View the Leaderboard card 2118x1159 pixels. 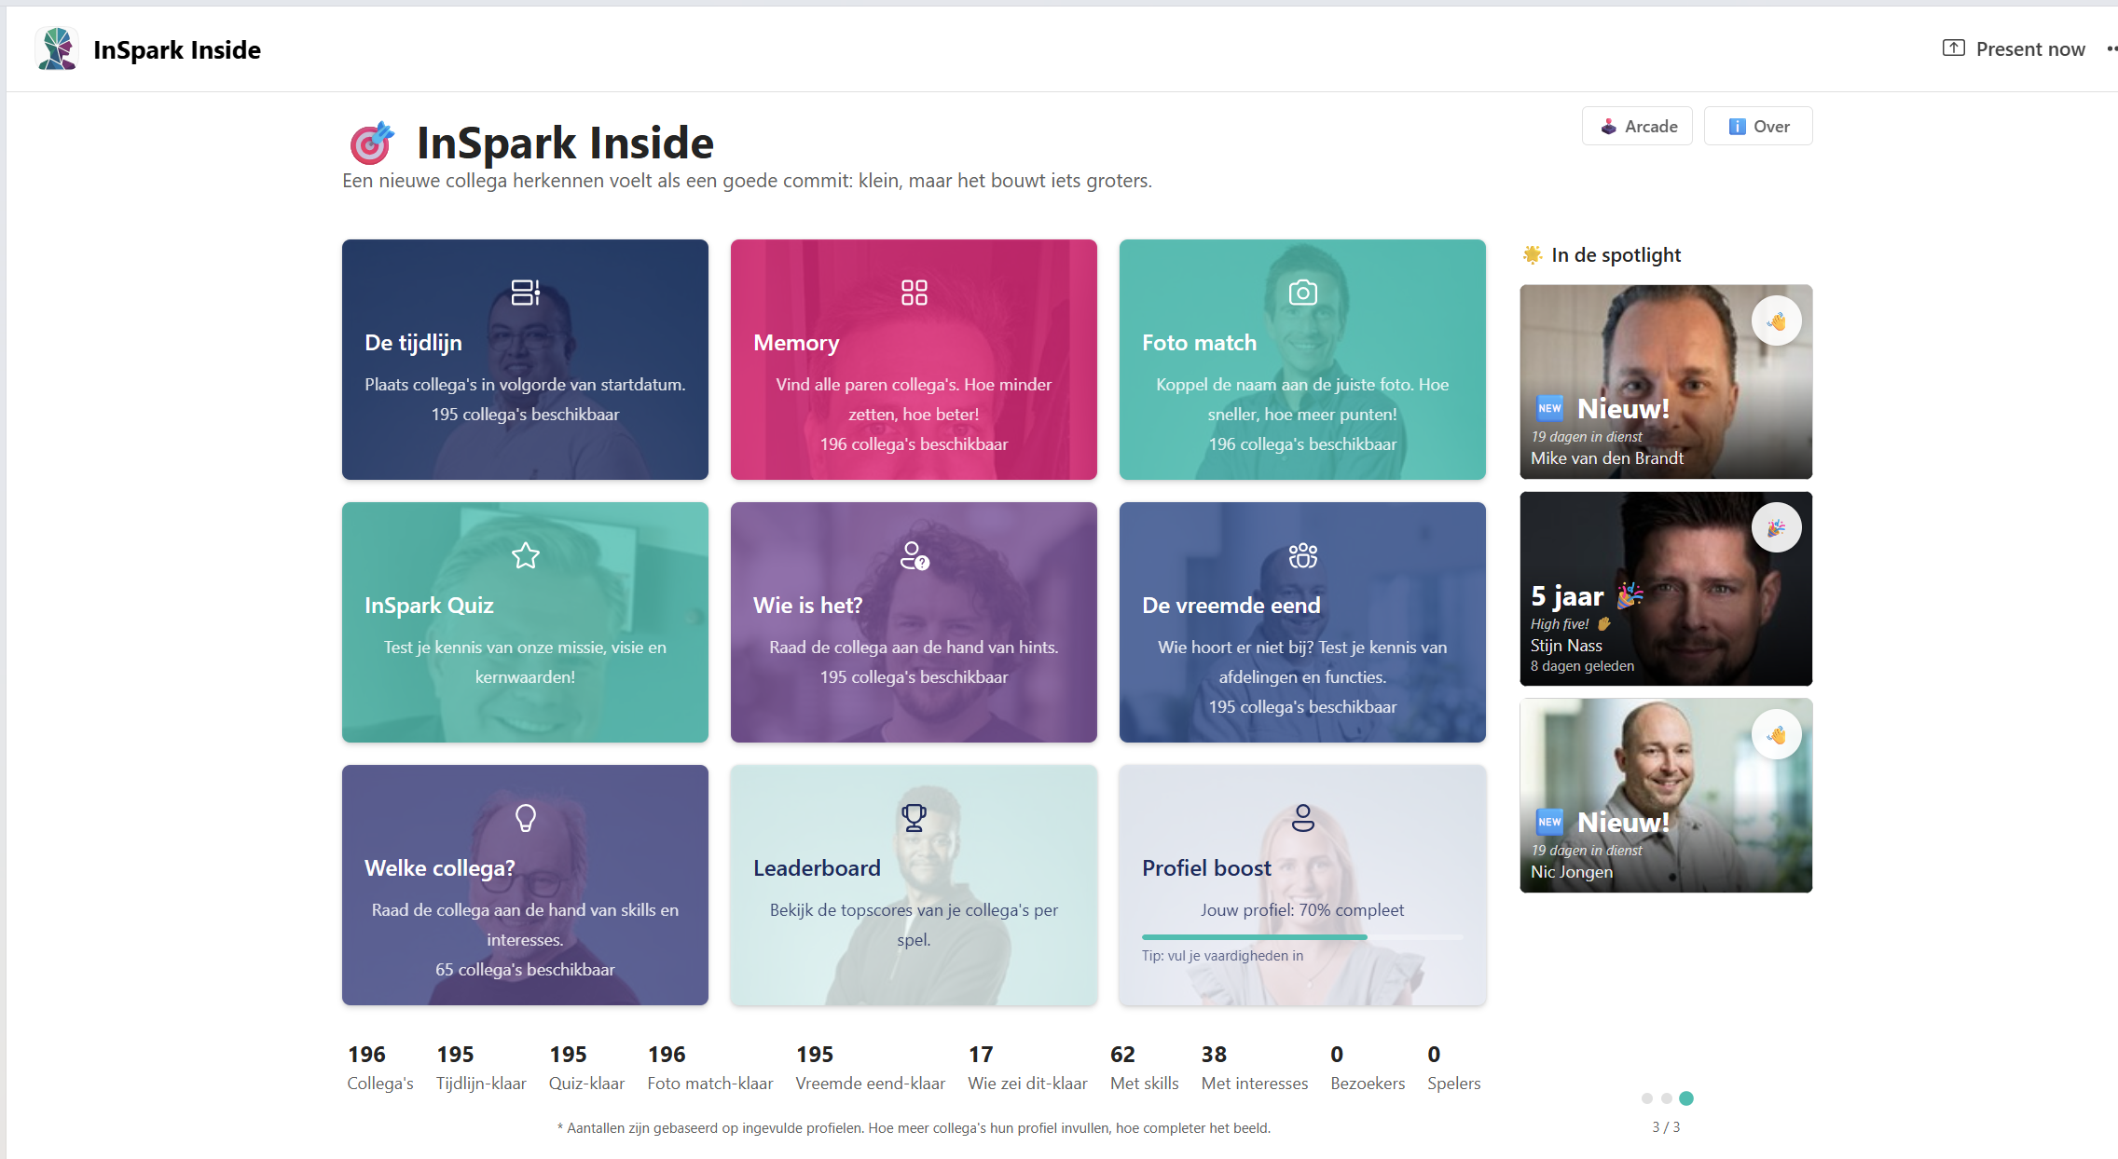pyautogui.click(x=914, y=885)
